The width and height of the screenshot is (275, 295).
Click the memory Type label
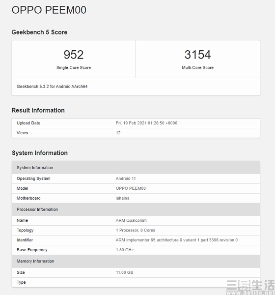click(21, 282)
